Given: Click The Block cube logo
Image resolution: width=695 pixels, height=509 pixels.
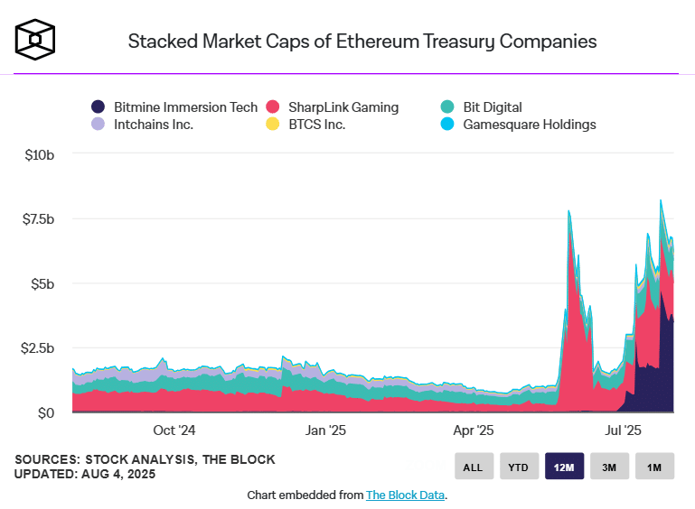Looking at the screenshot, I should pyautogui.click(x=36, y=40).
